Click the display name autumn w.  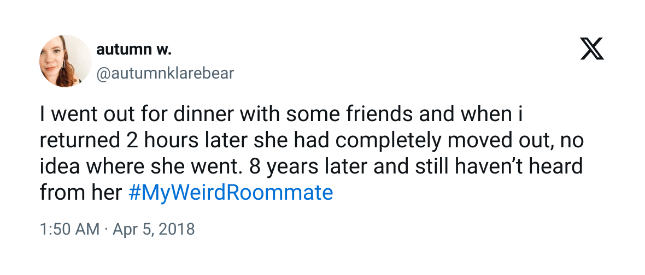coord(134,50)
